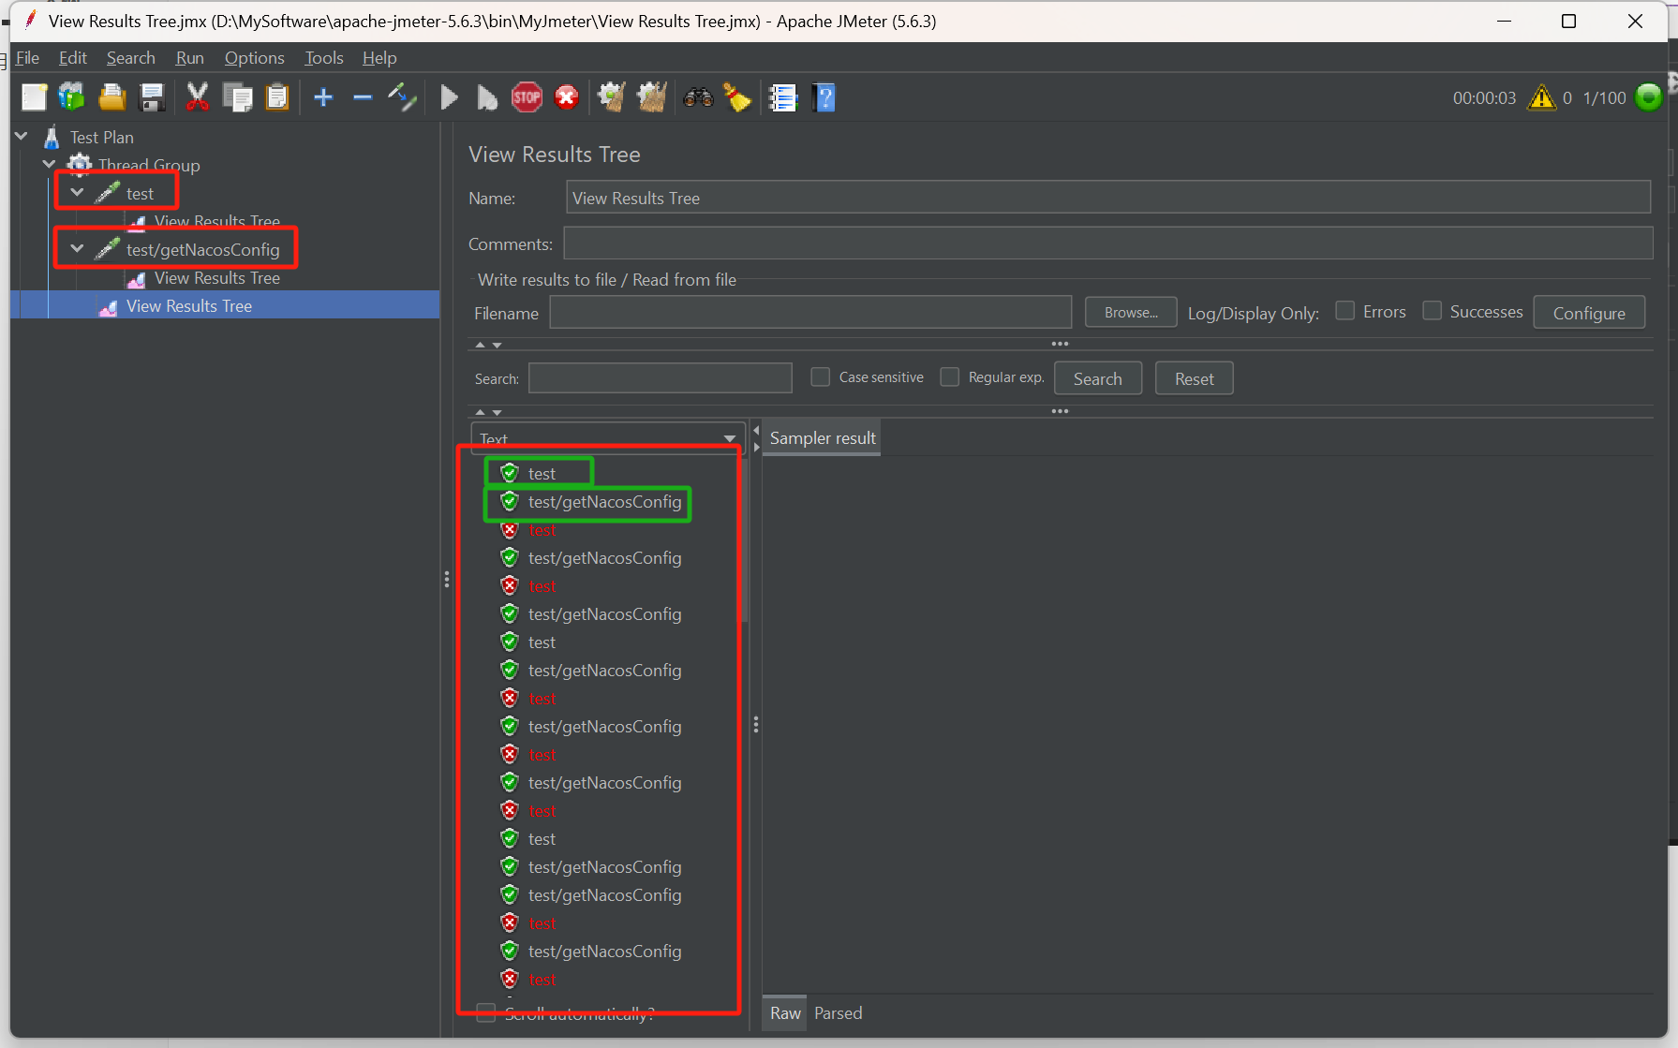Toggle the Case sensitive checkbox
The image size is (1678, 1048).
coord(821,376)
